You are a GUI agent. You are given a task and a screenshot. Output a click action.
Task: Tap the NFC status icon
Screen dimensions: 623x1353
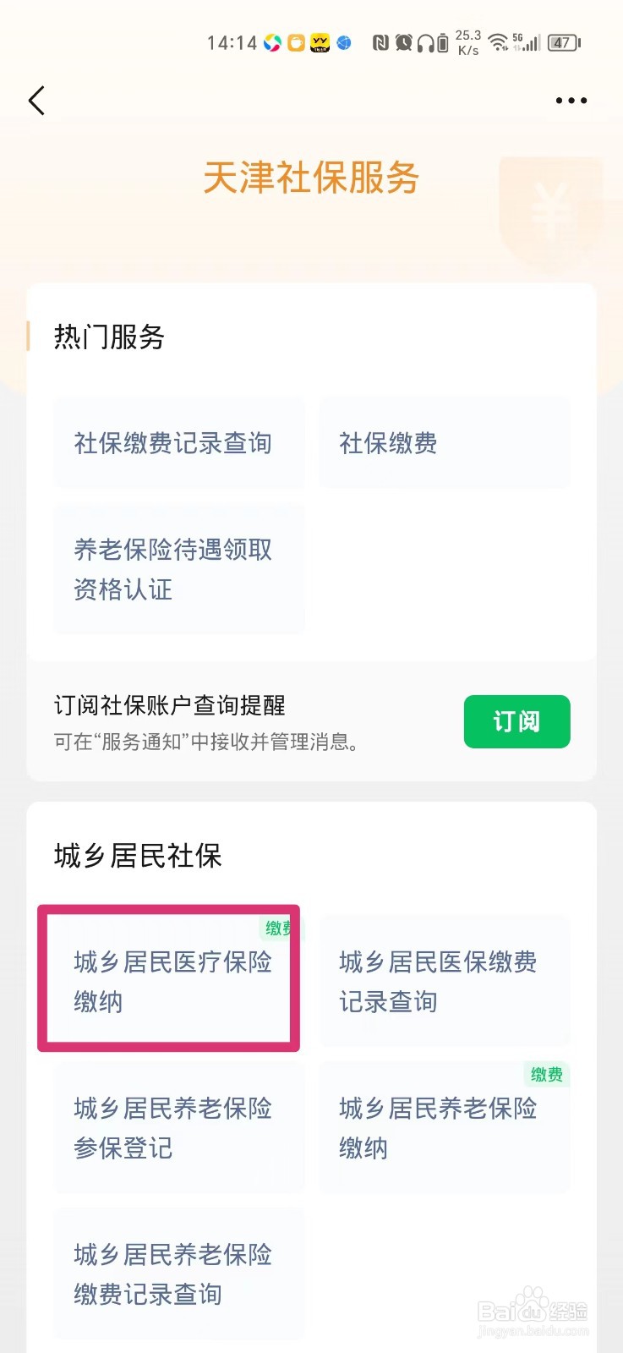380,42
